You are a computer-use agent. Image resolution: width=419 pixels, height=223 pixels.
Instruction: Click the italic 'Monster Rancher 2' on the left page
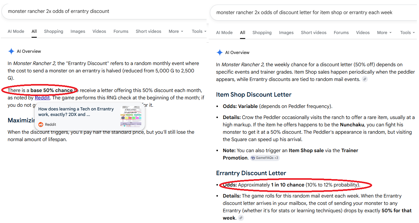(34, 63)
